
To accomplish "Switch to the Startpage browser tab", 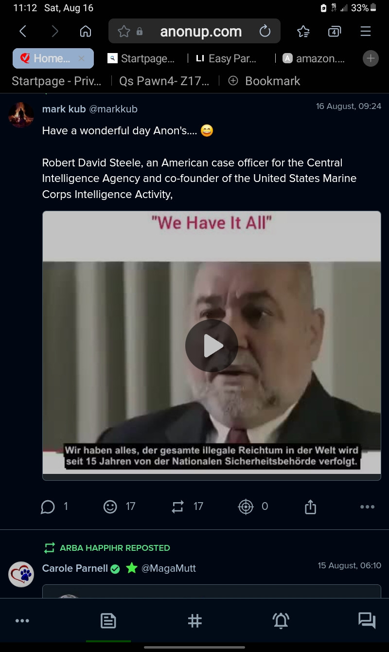I will pyautogui.click(x=141, y=58).
